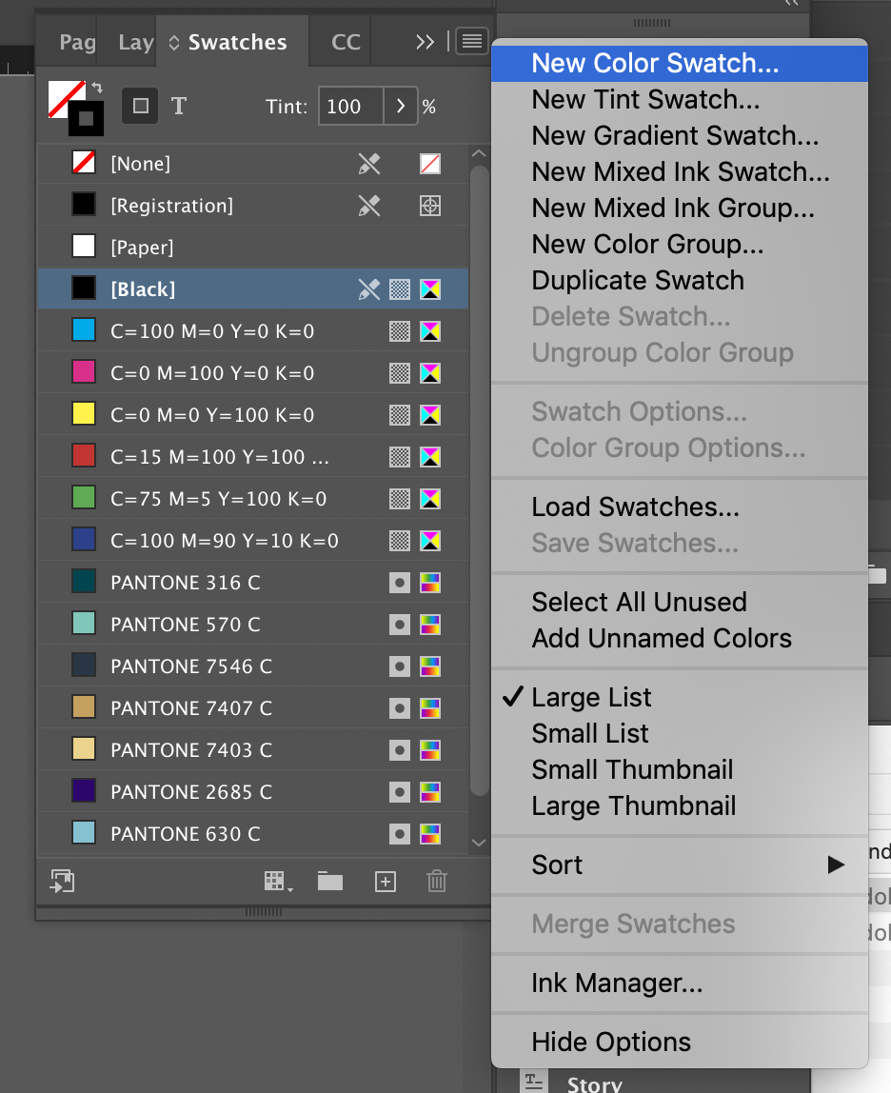Screen dimensions: 891x1093
Task: Switch to the CC tab
Action: pyautogui.click(x=346, y=42)
